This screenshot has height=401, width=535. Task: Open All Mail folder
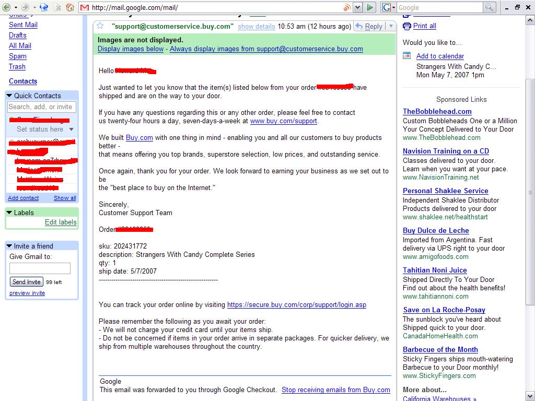(x=20, y=46)
